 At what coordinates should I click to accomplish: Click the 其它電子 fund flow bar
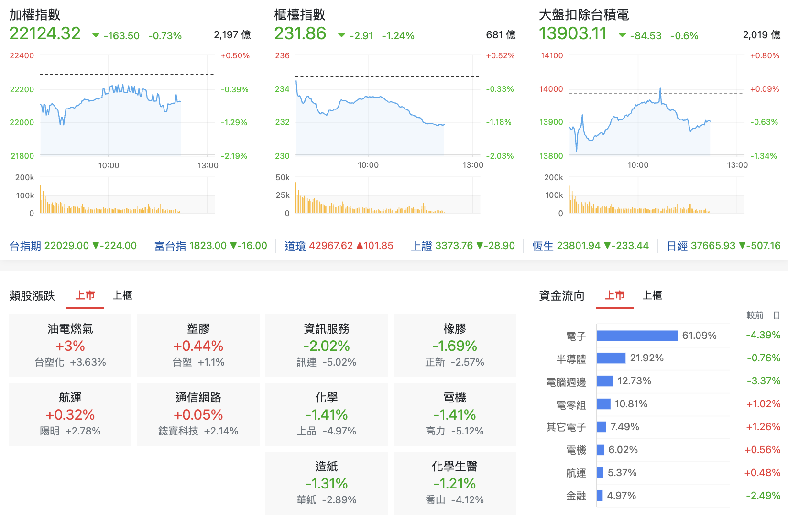pos(602,427)
